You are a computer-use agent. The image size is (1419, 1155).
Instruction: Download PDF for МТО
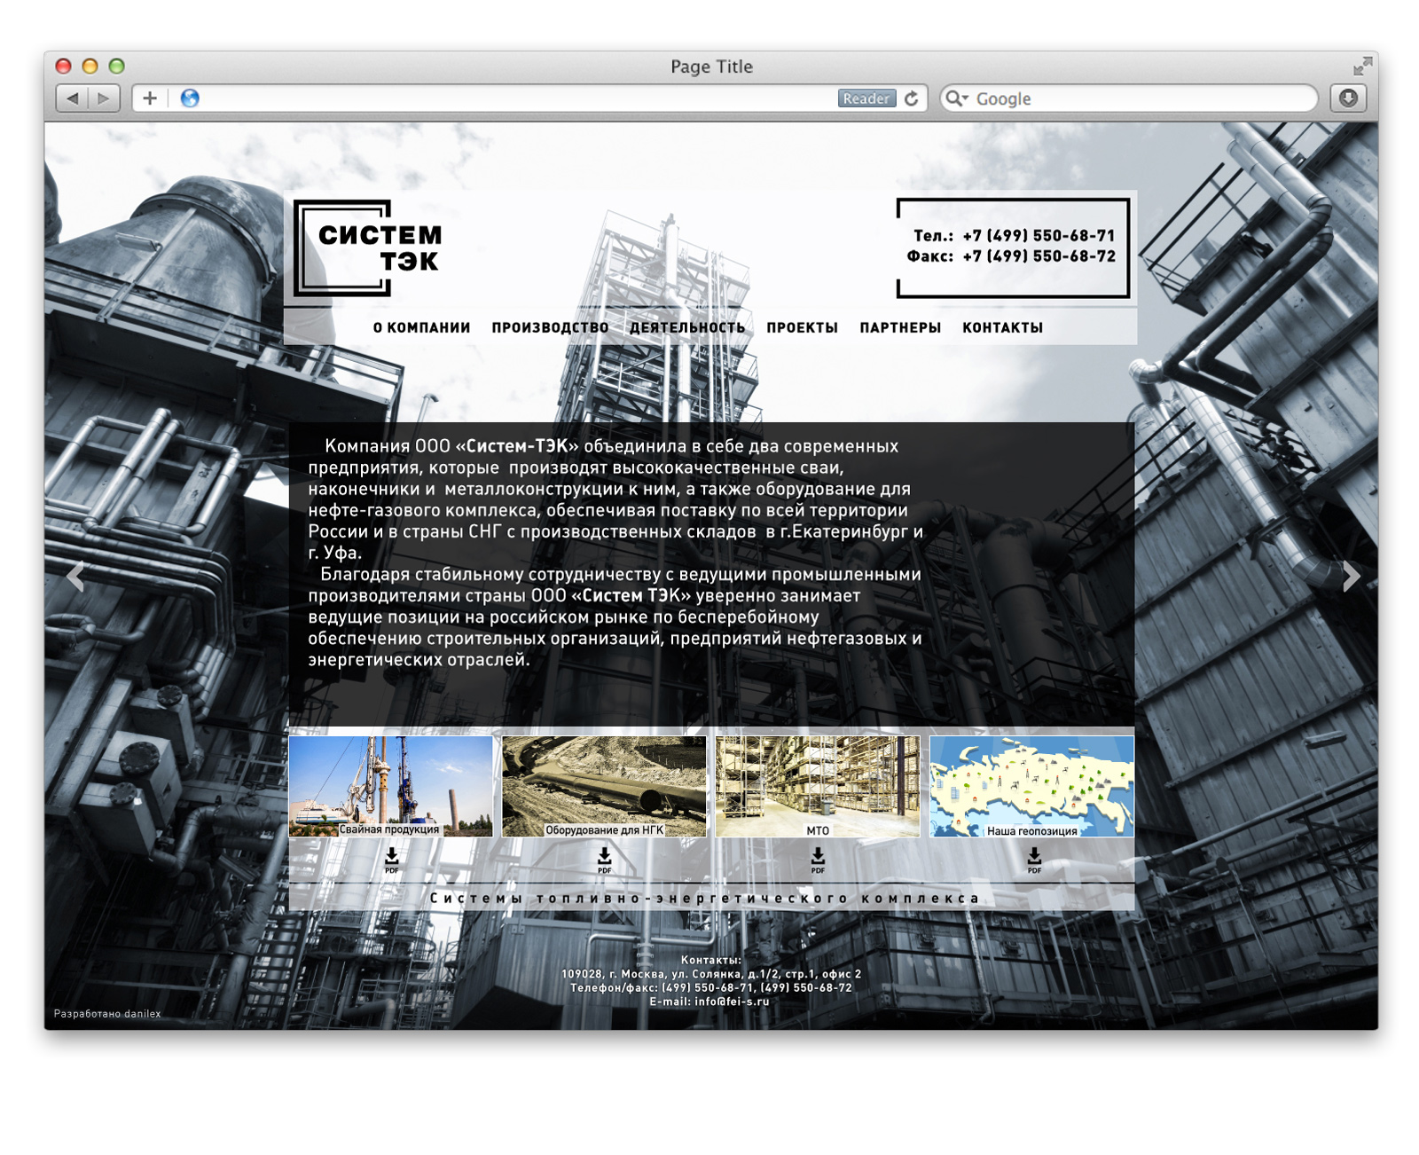(x=818, y=860)
